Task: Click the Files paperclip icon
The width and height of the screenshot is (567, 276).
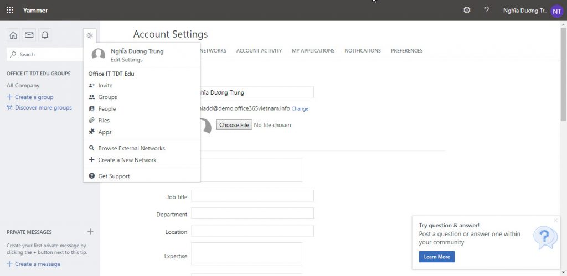Action: coord(92,120)
